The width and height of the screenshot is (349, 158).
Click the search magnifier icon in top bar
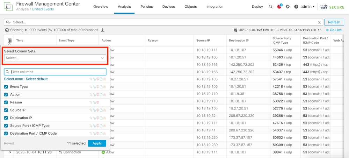coord(271,7)
